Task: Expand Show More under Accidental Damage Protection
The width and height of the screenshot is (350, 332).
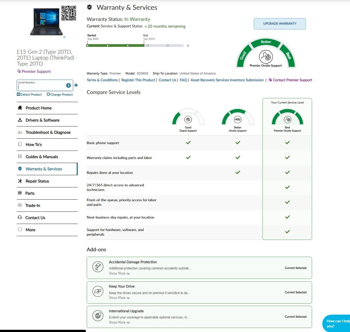Action: pos(119,274)
